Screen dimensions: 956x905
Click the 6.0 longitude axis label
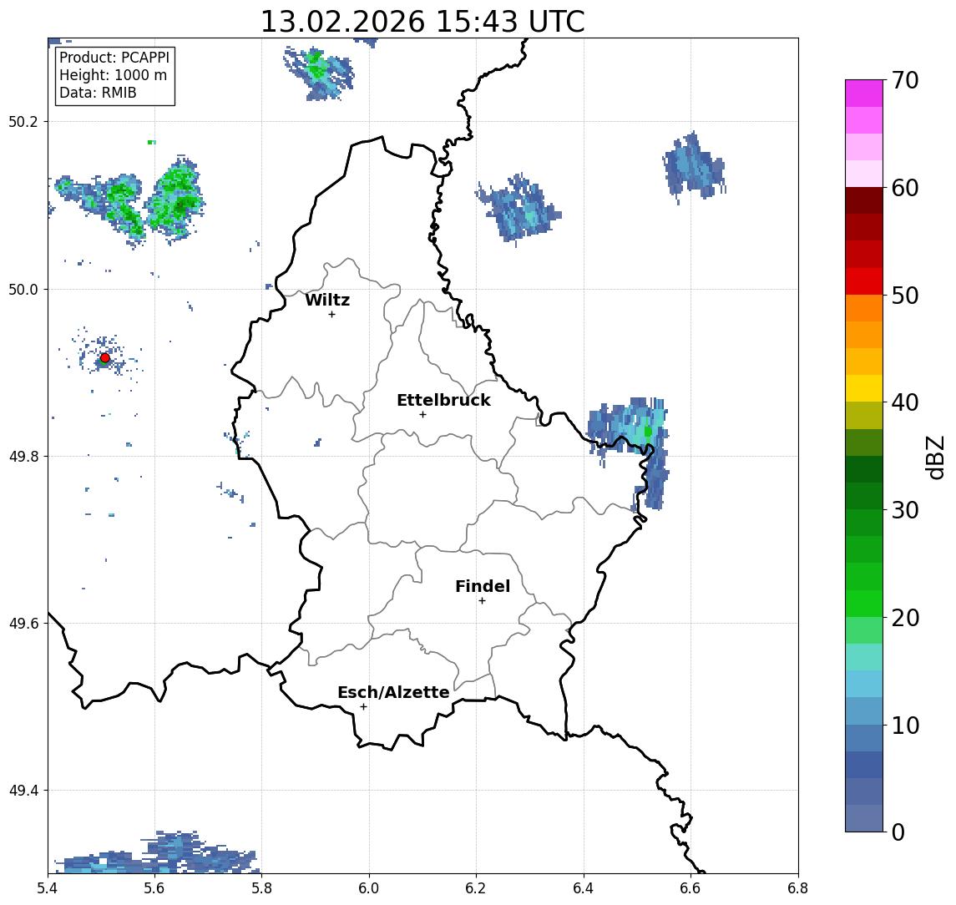pyautogui.click(x=369, y=888)
